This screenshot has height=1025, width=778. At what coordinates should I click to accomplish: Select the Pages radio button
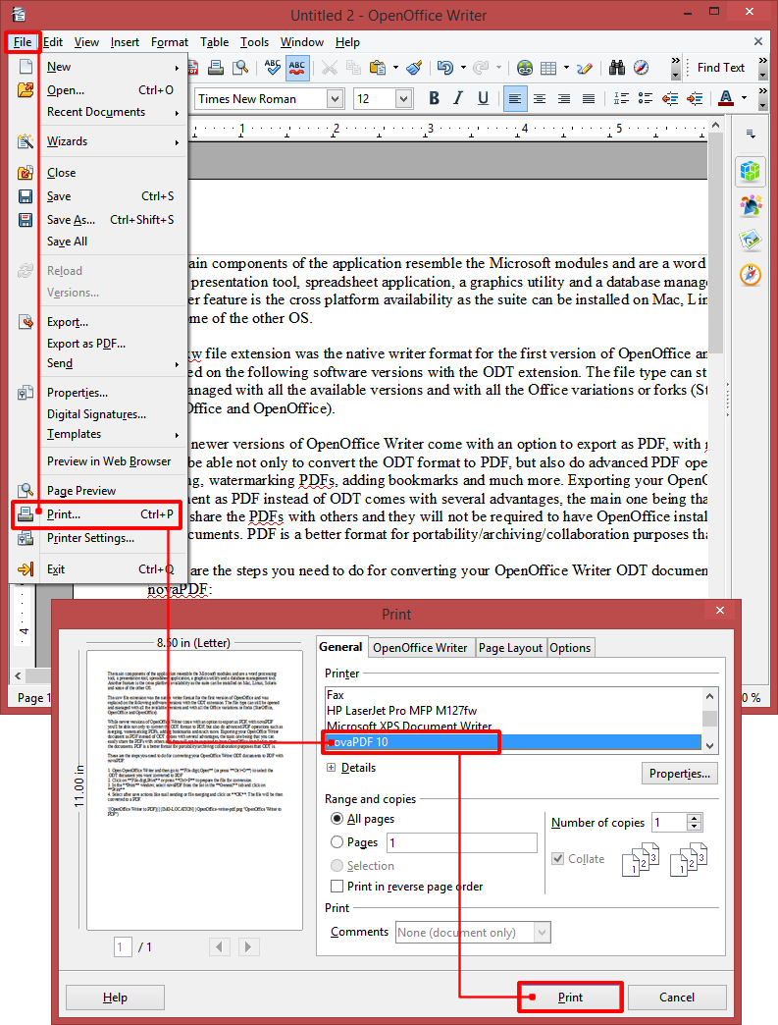[x=337, y=842]
